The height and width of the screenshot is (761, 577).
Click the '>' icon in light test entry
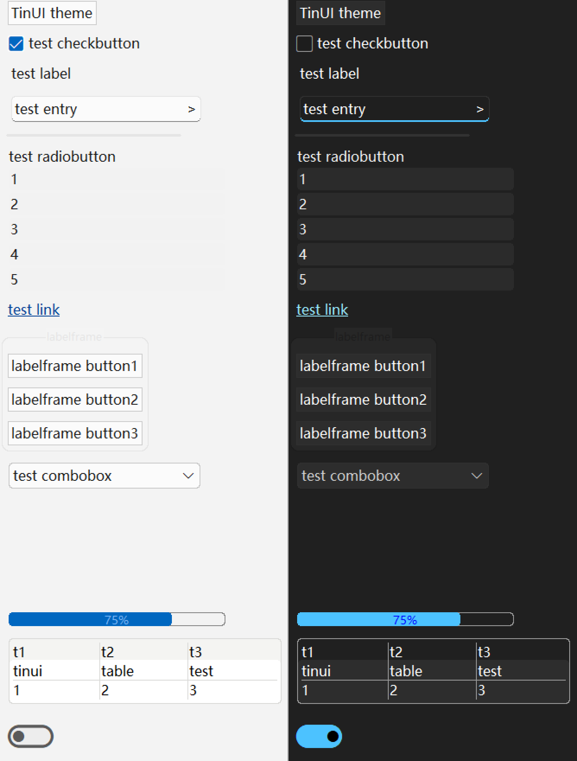point(191,109)
